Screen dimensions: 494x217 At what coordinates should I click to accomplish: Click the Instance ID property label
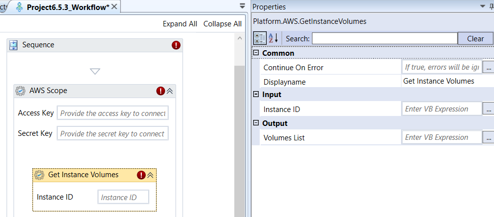pos(282,109)
